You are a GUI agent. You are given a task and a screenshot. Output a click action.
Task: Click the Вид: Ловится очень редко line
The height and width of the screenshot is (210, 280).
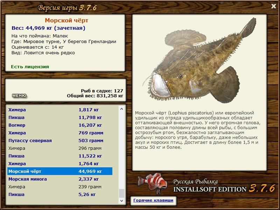(x=43, y=53)
